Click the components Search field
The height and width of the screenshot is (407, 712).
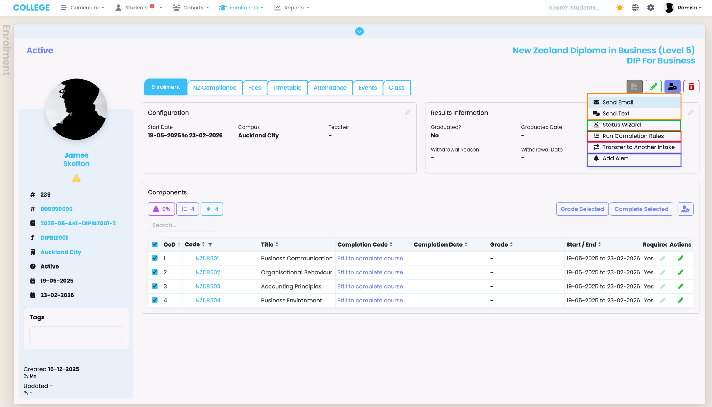click(x=182, y=225)
